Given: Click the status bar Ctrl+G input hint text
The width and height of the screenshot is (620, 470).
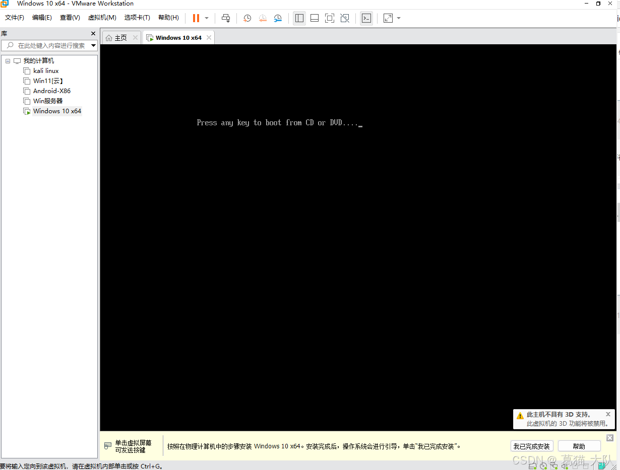Looking at the screenshot, I should [x=82, y=466].
